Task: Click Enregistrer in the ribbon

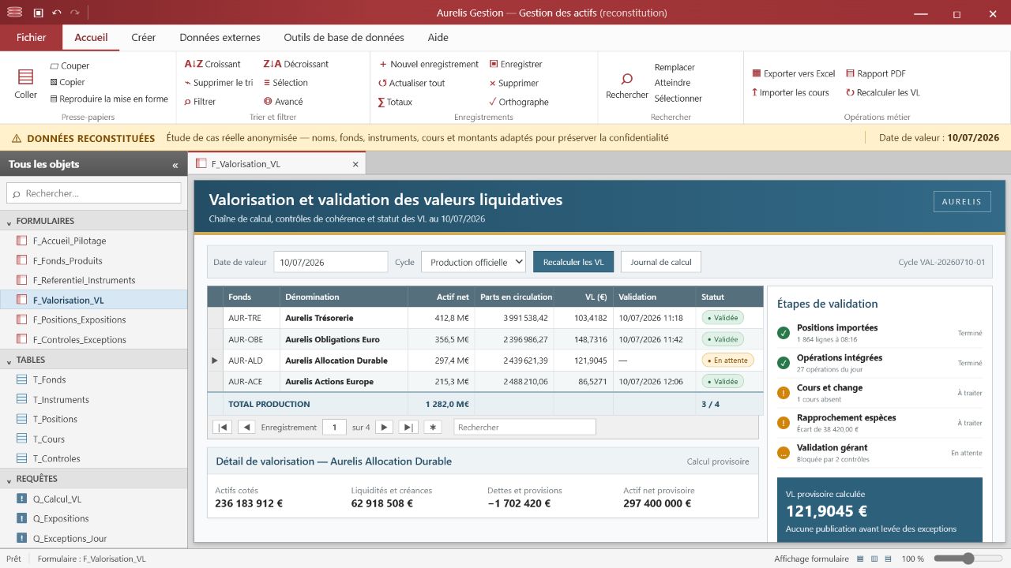Action: pos(515,64)
